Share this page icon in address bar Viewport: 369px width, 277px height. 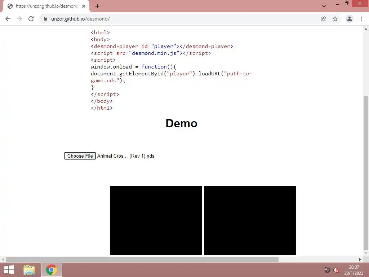tap(323, 19)
